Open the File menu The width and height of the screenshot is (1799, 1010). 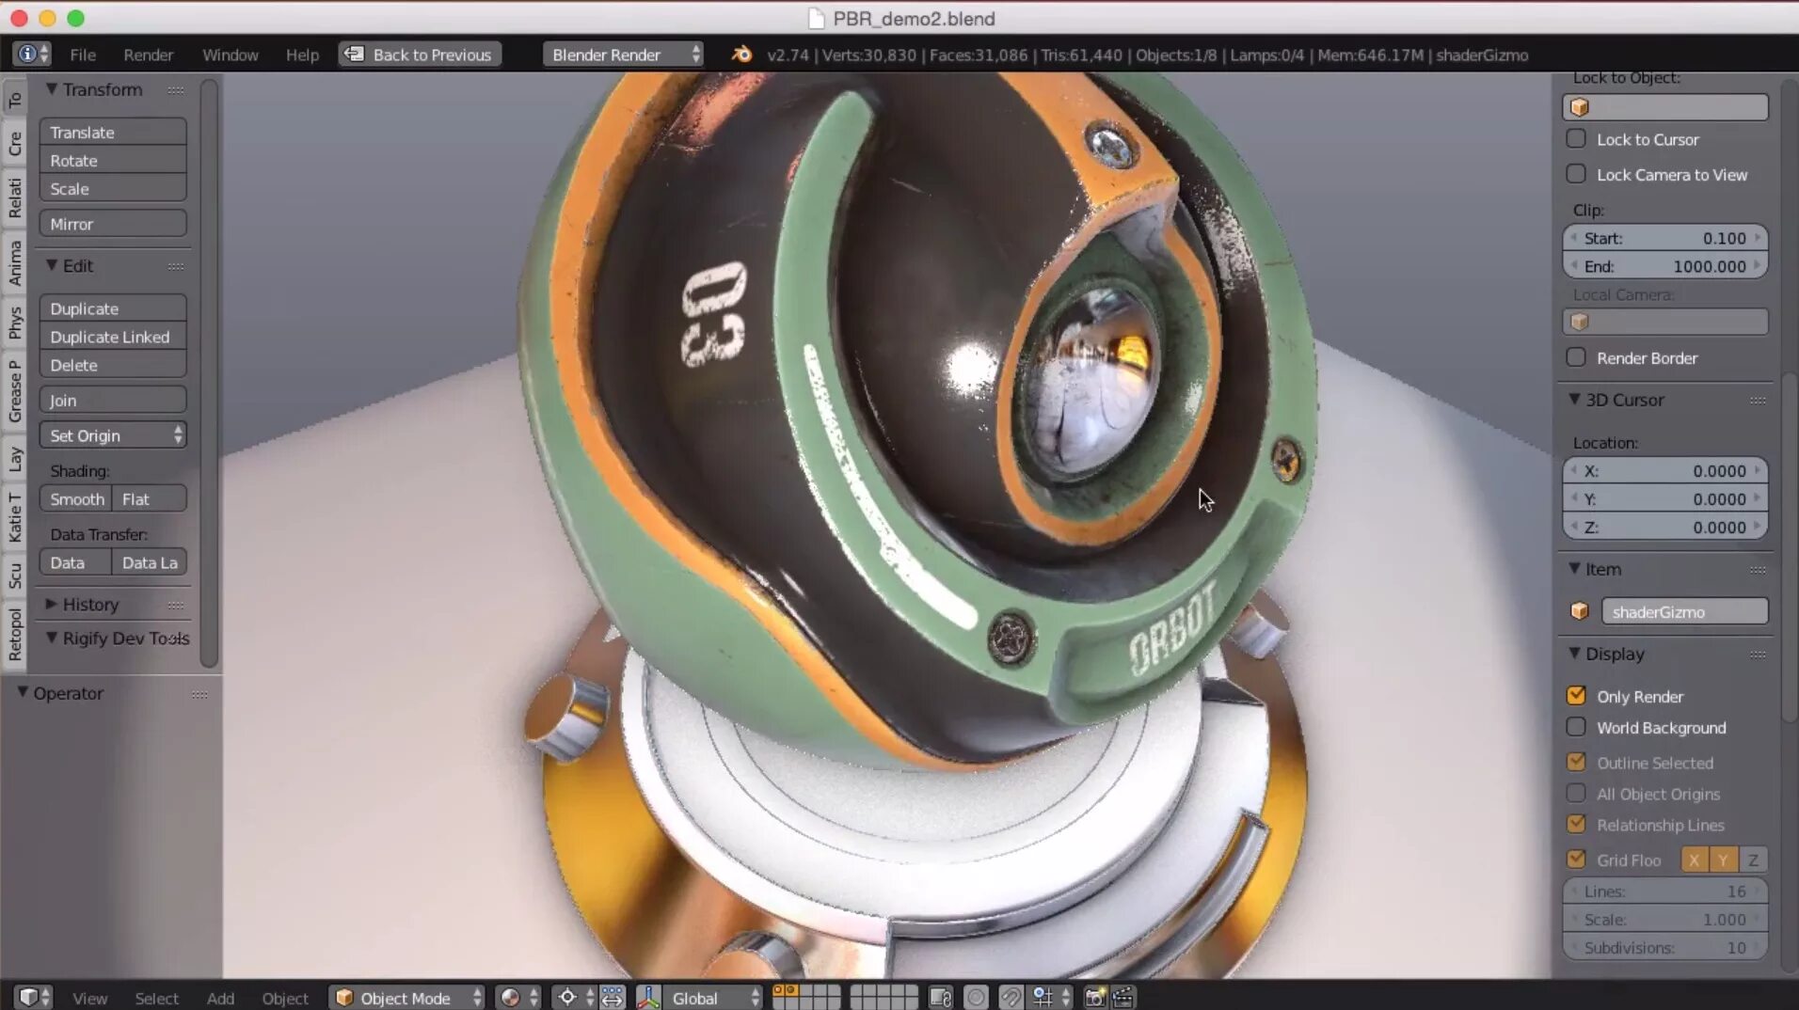83,55
